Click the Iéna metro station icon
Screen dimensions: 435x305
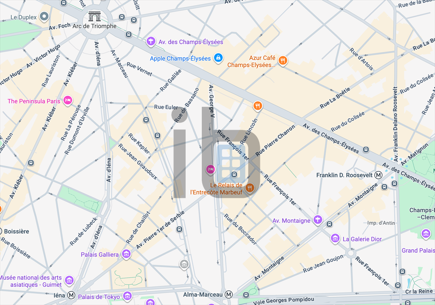[x=71, y=295]
